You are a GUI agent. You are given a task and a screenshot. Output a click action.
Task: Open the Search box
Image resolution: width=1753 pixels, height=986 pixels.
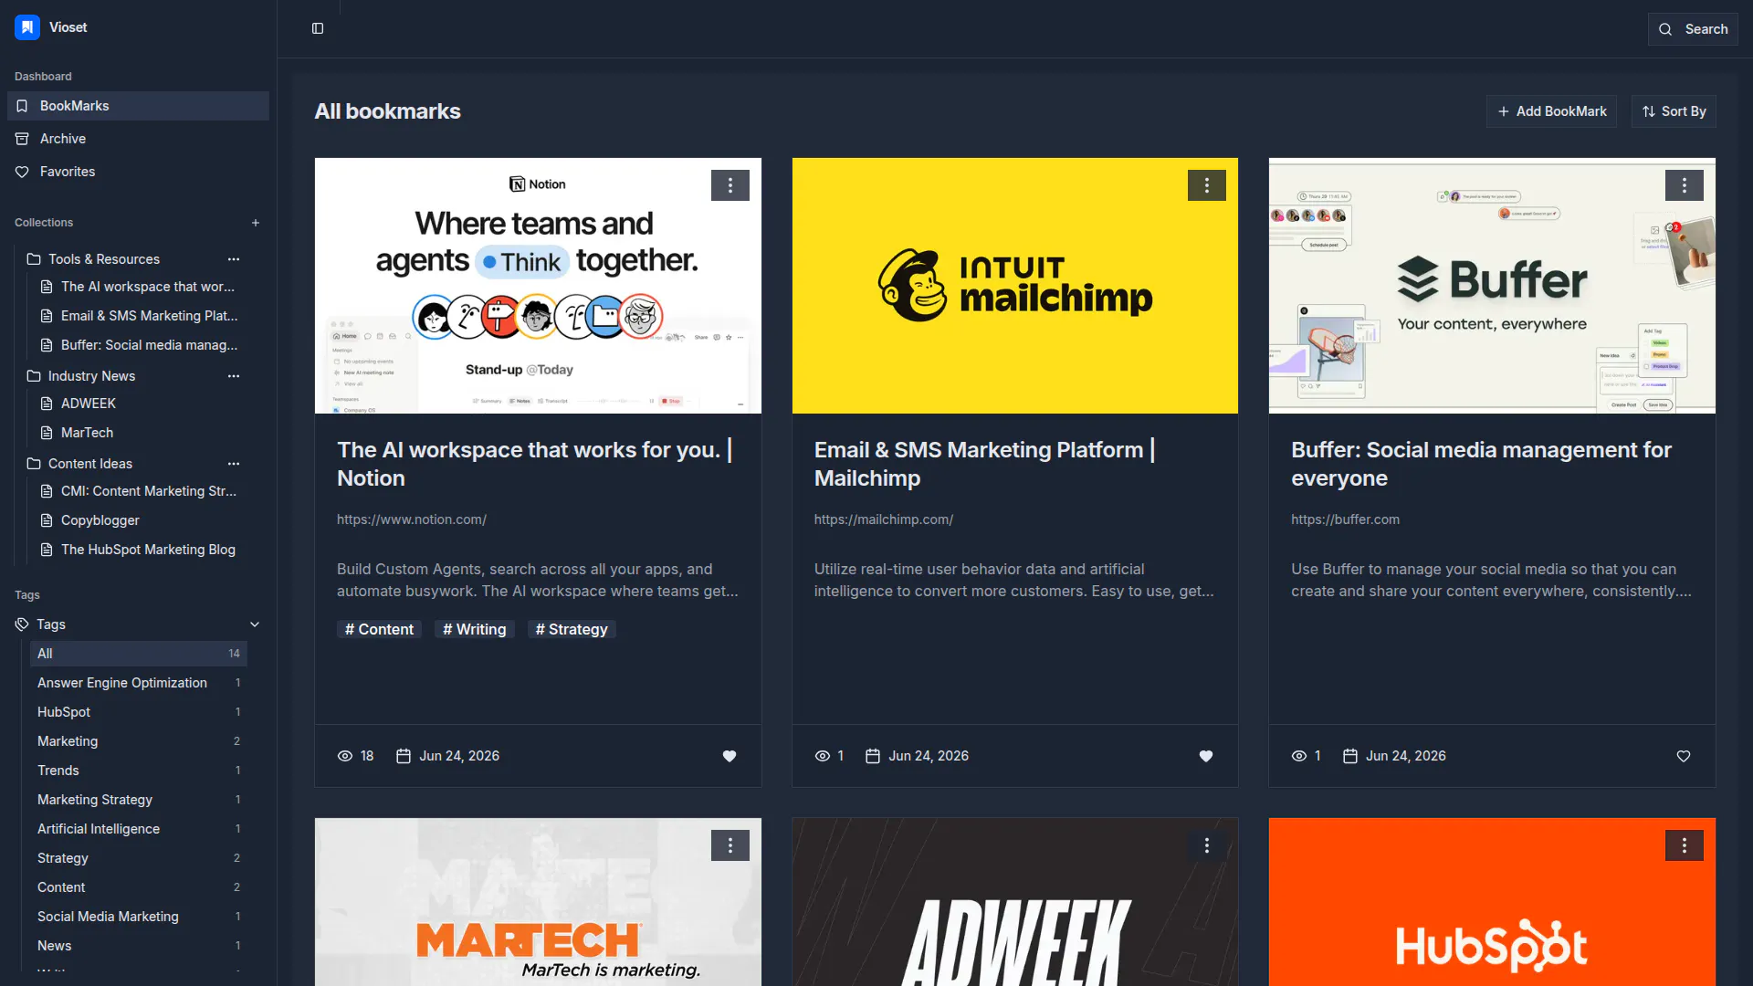click(x=1693, y=29)
